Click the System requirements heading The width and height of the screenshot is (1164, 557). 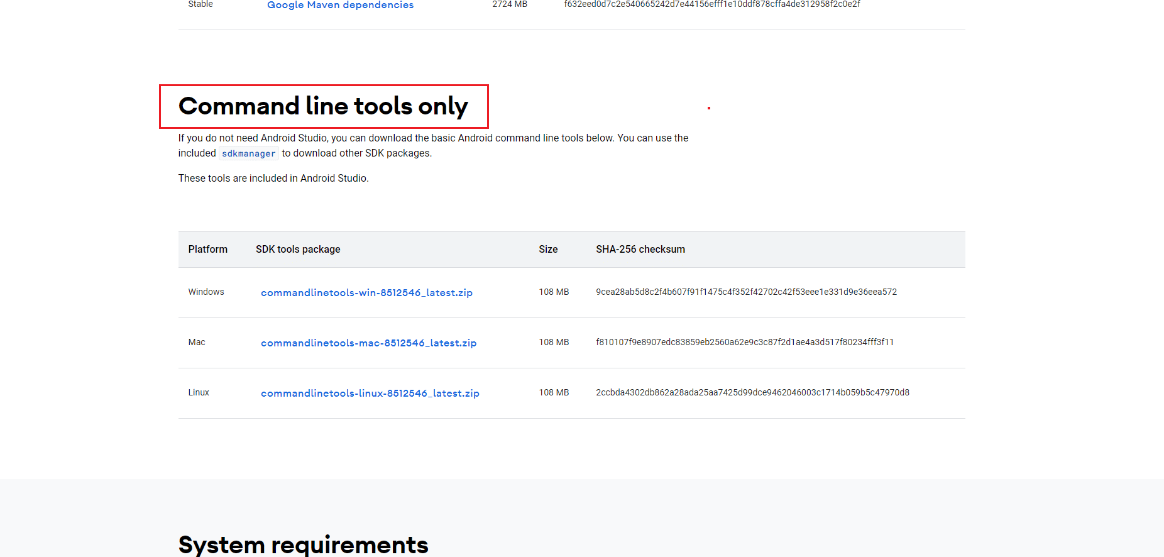pos(303,544)
